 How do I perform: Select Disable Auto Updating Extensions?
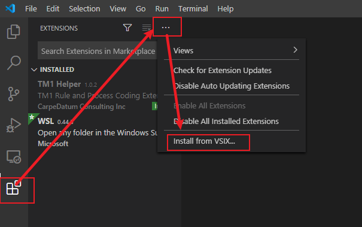point(232,86)
